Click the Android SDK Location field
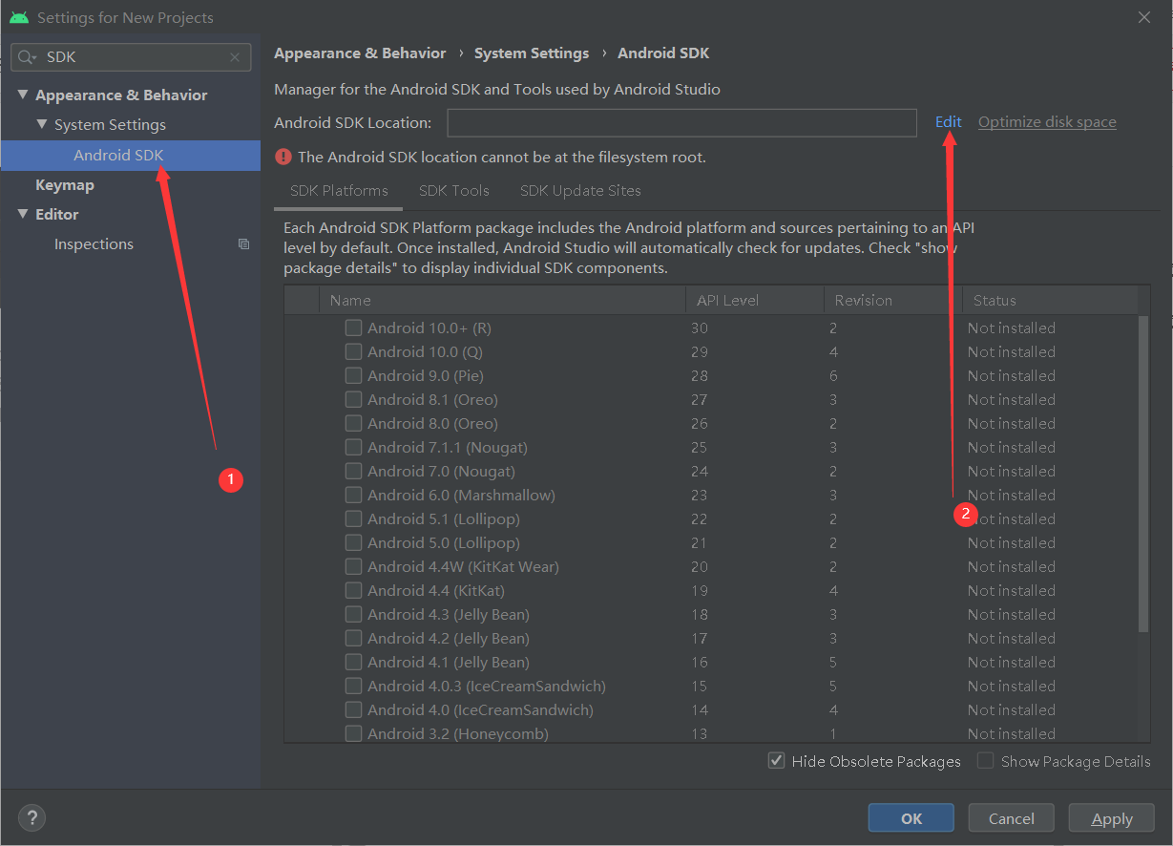 coord(681,122)
